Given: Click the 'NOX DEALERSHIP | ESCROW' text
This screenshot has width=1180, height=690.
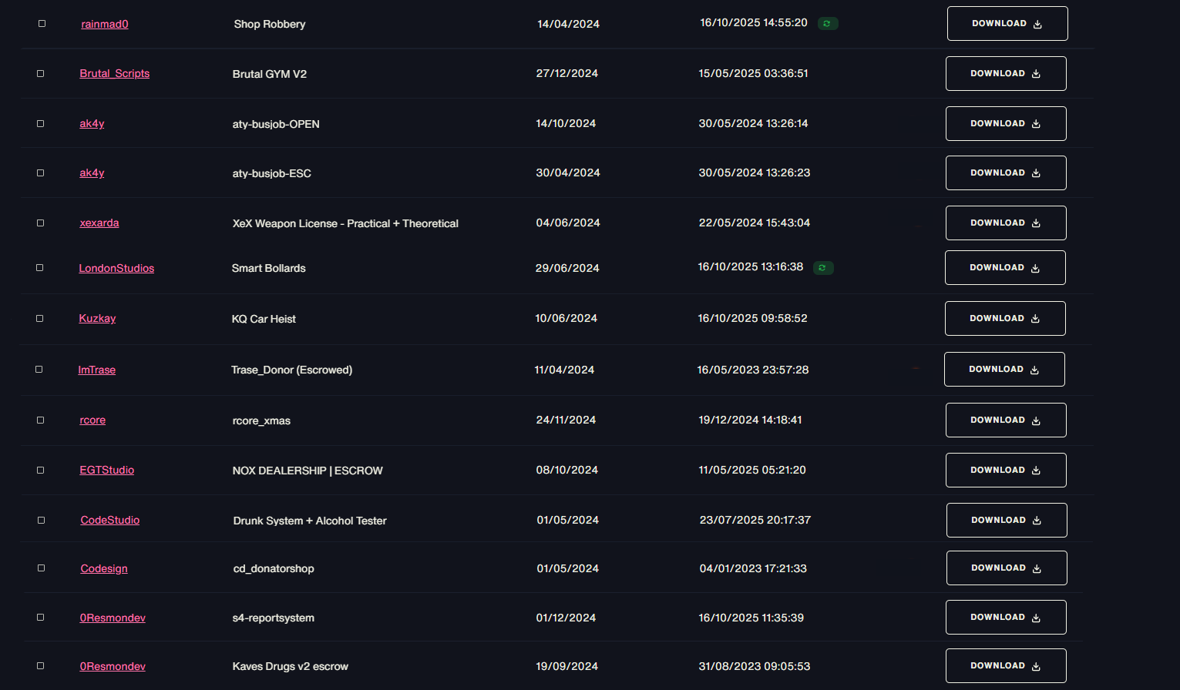Looking at the screenshot, I should tap(308, 471).
